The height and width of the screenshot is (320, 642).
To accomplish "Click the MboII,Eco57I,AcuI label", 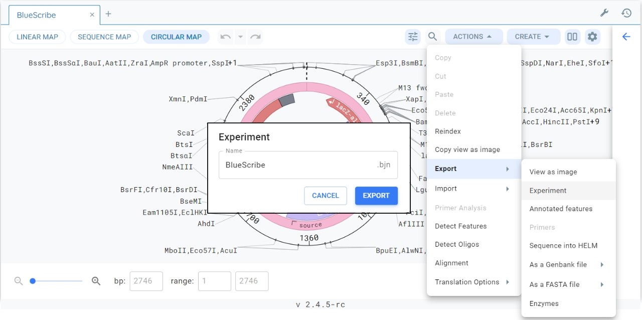I will pos(201,250).
